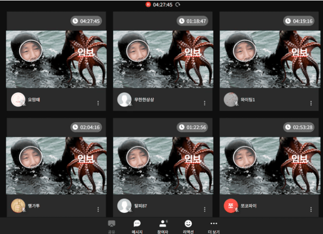This screenshot has width=323, height=234.
Task: Click the 02:04:16 timer badge
Action: tap(86, 127)
